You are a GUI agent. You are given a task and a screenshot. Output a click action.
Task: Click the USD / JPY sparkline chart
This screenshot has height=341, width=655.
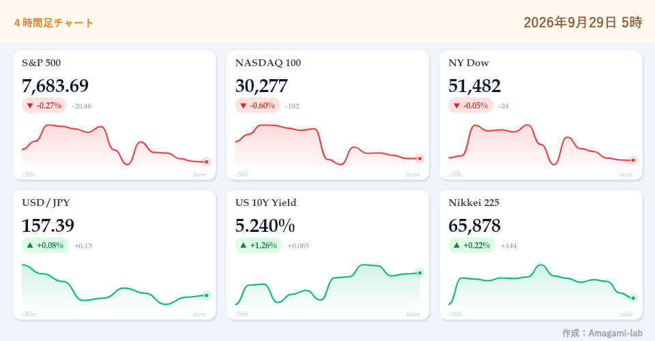point(116,284)
